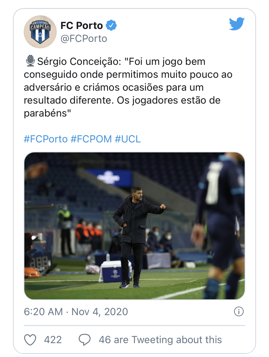The width and height of the screenshot is (269, 357).
Task: Like the tweet with the heart icon
Action: click(x=30, y=340)
